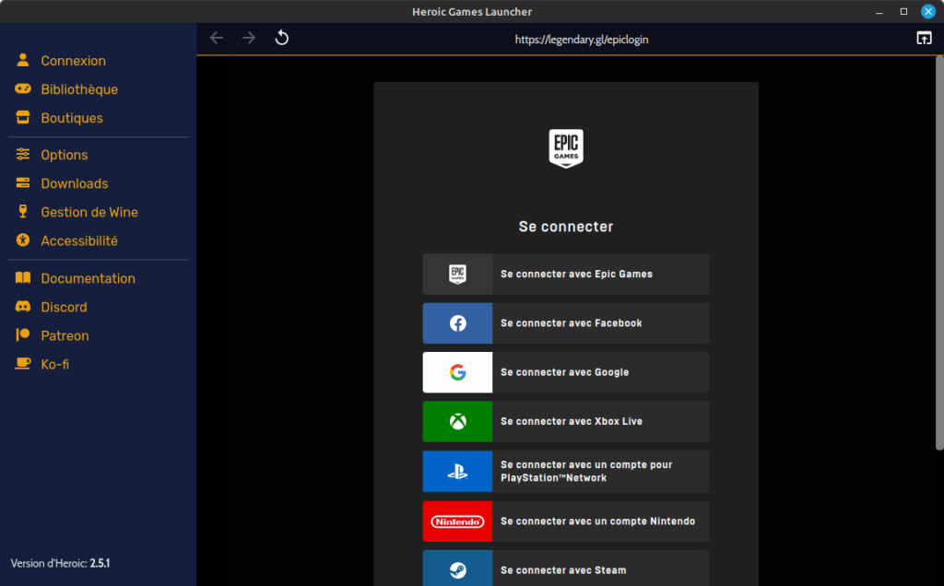Click the legendary.gl/epiclogin URL text
The width and height of the screenshot is (944, 586).
click(x=582, y=39)
